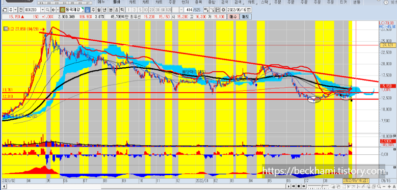Select the 월 monthly period toggle

point(98,10)
